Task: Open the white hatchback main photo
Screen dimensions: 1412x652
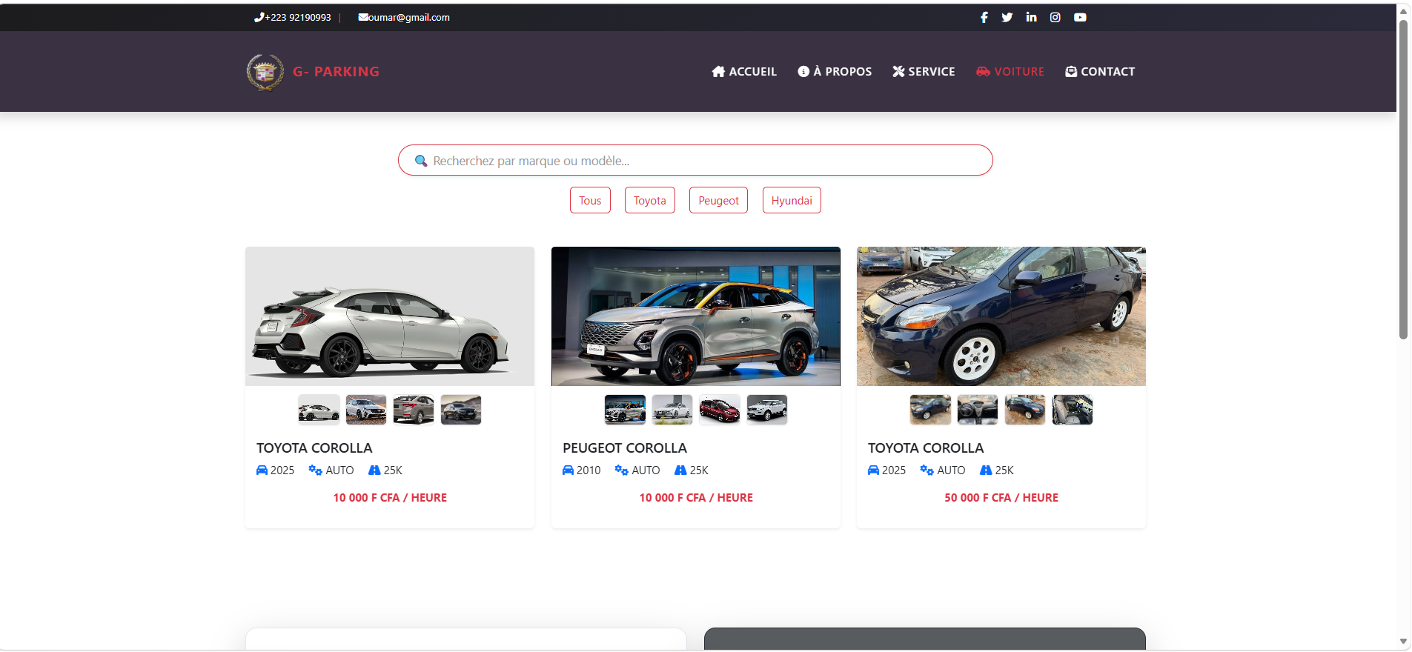Action: 390,316
